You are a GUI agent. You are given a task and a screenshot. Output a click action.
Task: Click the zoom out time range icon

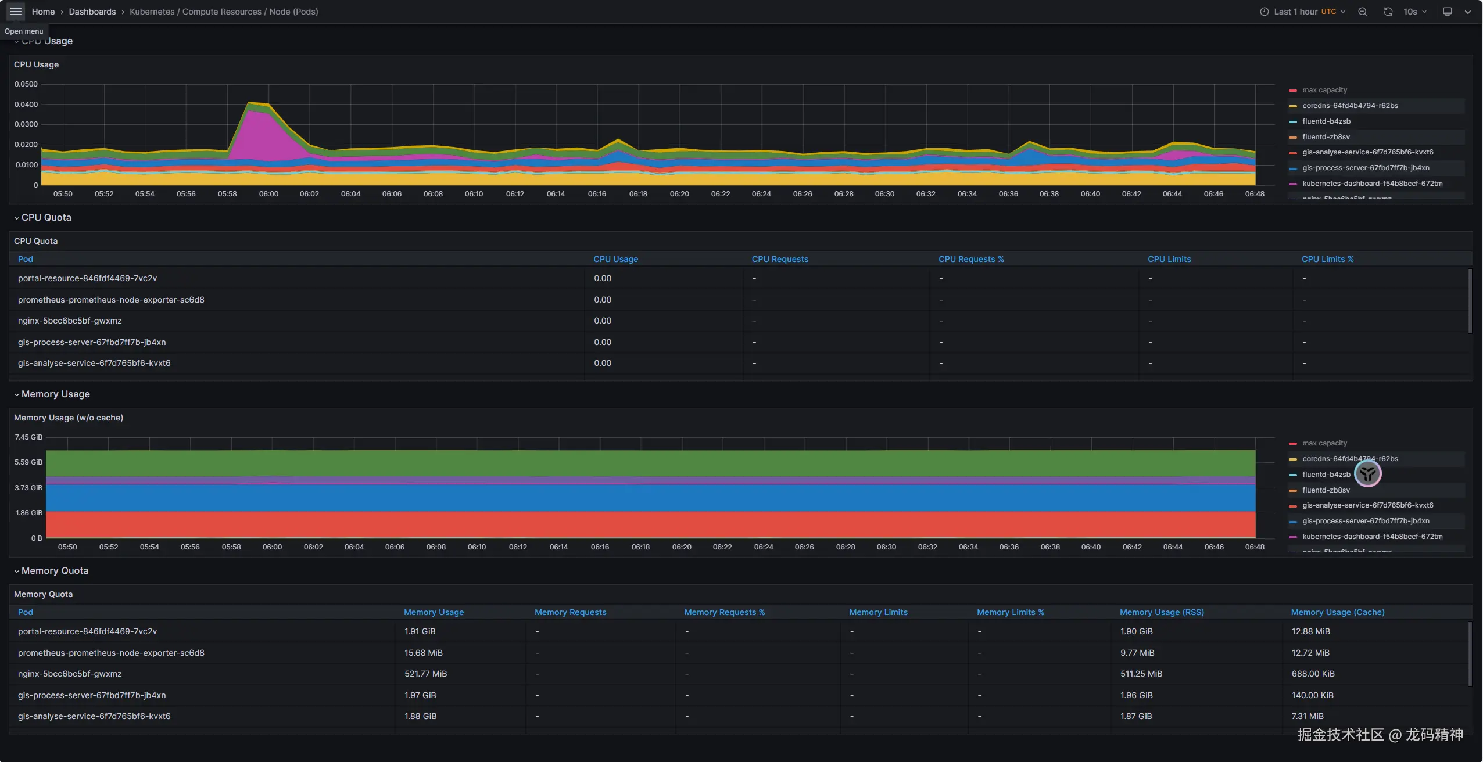(x=1362, y=12)
